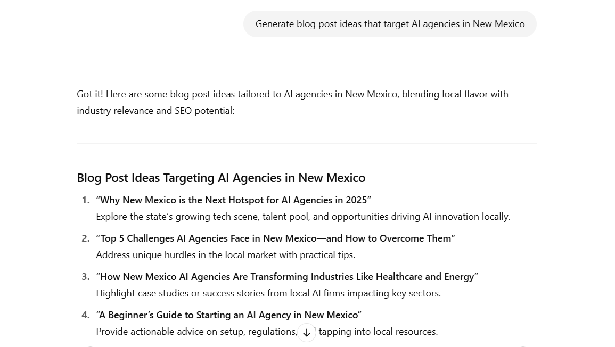Image resolution: width=615 pixels, height=347 pixels.
Task: Click the description mentioning "practical tips"
Action: click(x=225, y=255)
